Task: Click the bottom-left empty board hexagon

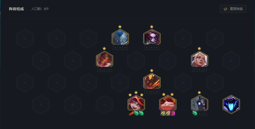Action: [41, 105]
